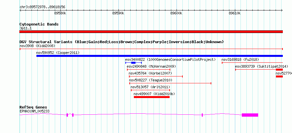Select the nsv3169818 red variant line
292x133 pixels.
(252, 63)
